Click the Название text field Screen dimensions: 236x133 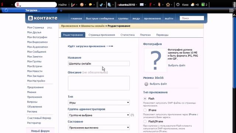point(99,64)
